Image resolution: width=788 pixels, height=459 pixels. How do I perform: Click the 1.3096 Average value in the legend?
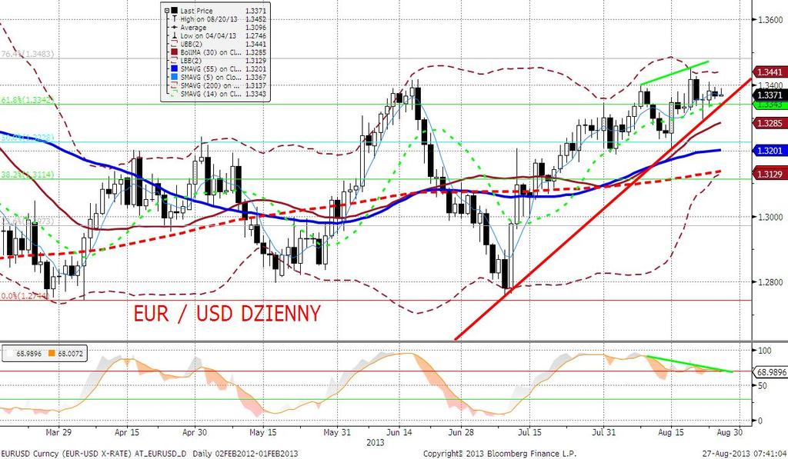coord(255,28)
